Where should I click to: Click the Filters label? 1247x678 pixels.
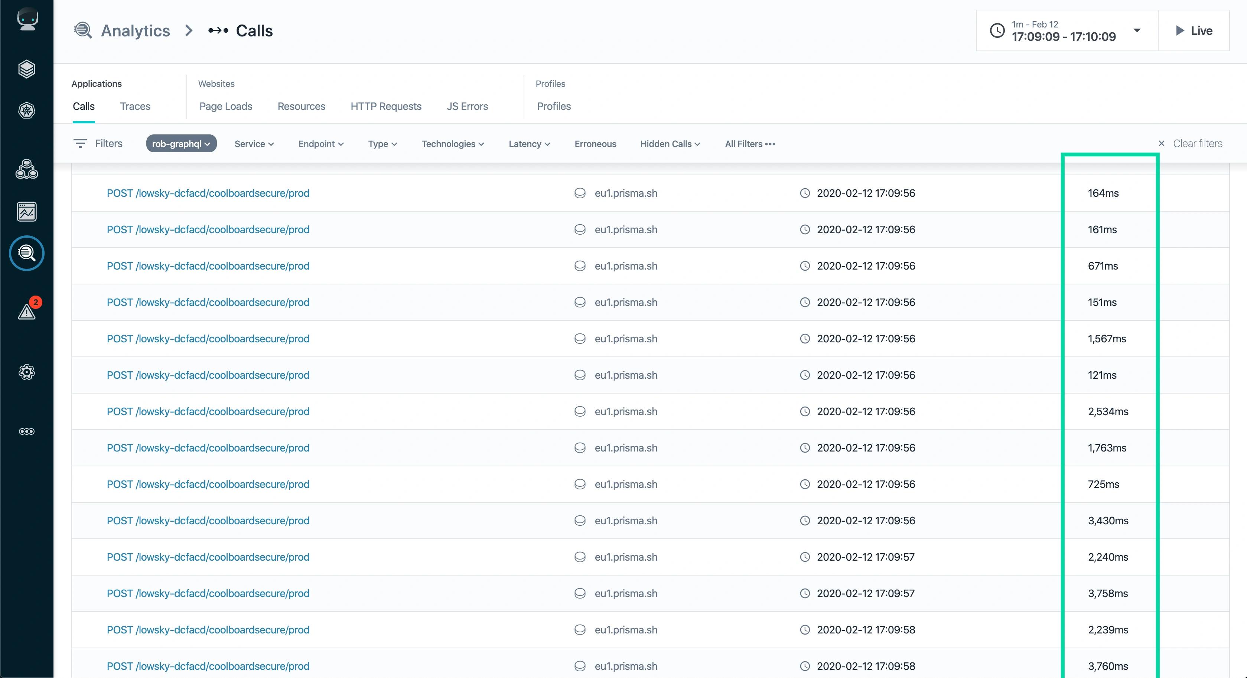pos(108,143)
